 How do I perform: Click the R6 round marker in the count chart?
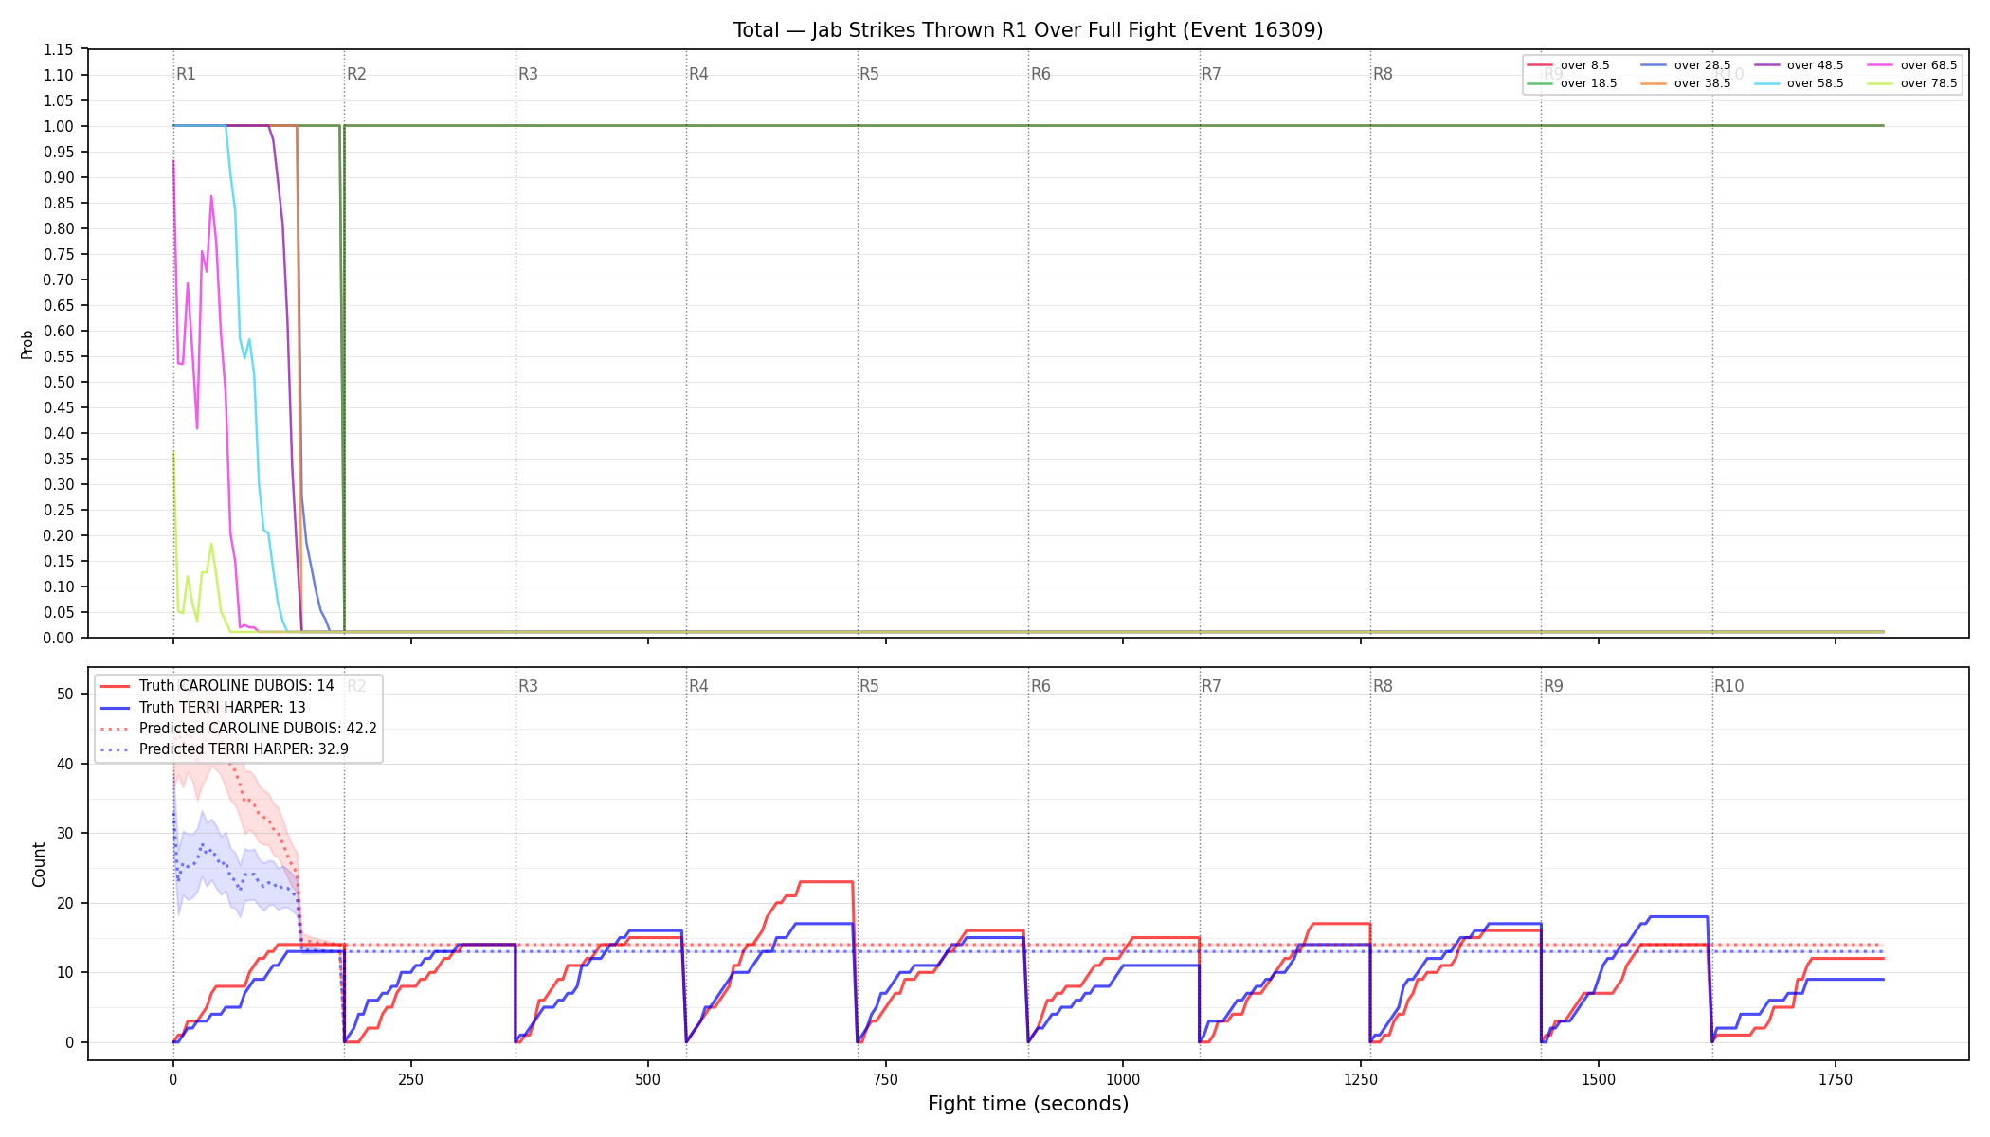coord(1040,686)
